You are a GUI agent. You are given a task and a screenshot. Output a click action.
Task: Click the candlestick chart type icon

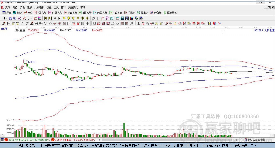[28, 18]
